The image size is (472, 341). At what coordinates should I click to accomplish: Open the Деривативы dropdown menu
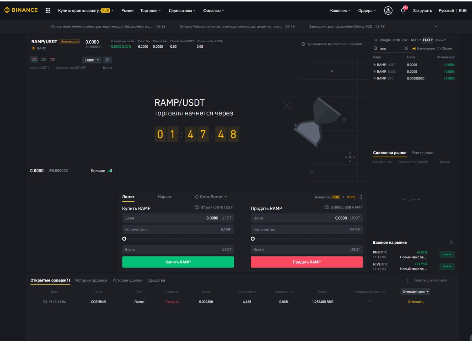(x=182, y=11)
